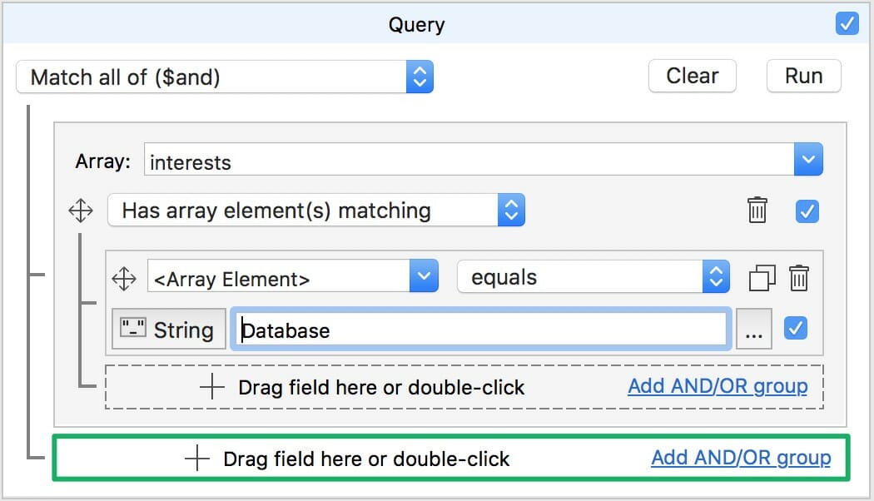Viewport: 874px width, 501px height.
Task: Open the Array Element field dropdown
Action: tap(292, 277)
